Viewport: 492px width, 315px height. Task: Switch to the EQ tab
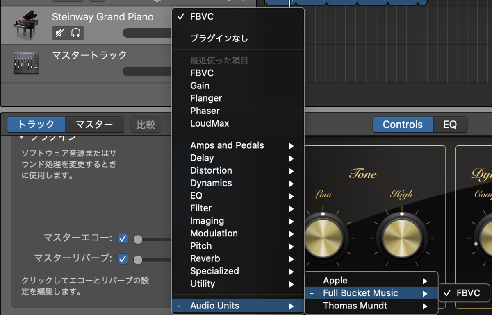pos(450,125)
